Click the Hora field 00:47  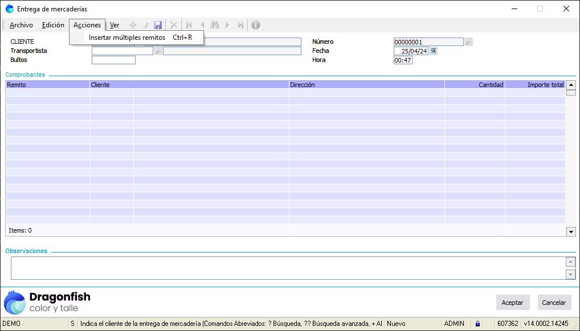[403, 60]
